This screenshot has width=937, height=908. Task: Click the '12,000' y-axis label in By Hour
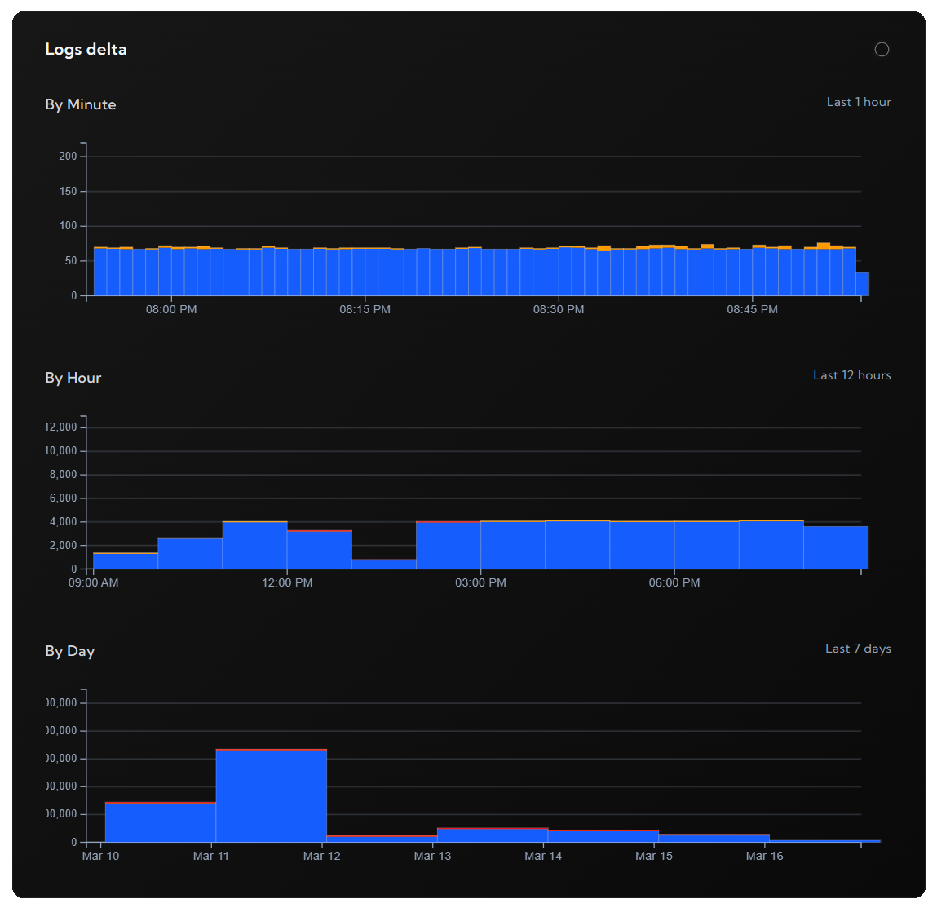61,427
